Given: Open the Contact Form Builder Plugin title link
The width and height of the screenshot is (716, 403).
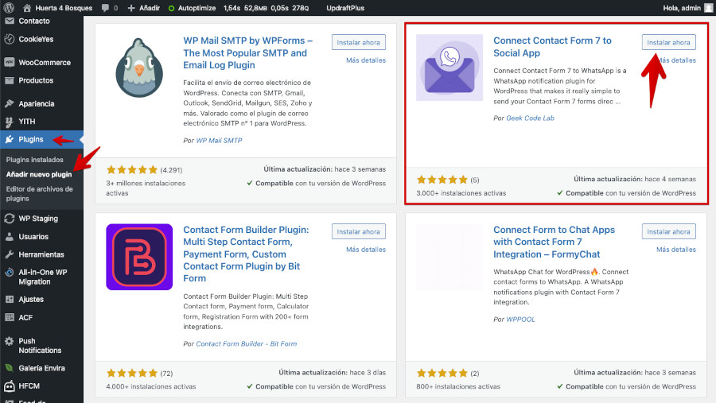Looking at the screenshot, I should 246,254.
